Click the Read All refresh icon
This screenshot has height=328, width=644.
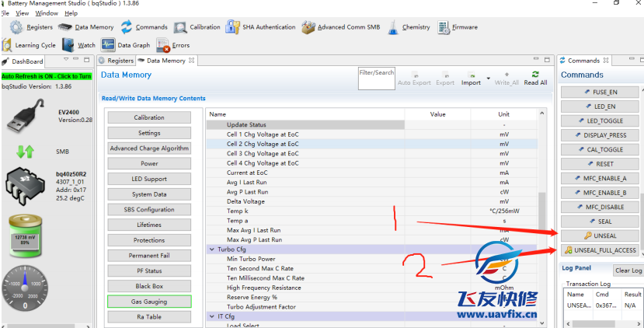(535, 75)
